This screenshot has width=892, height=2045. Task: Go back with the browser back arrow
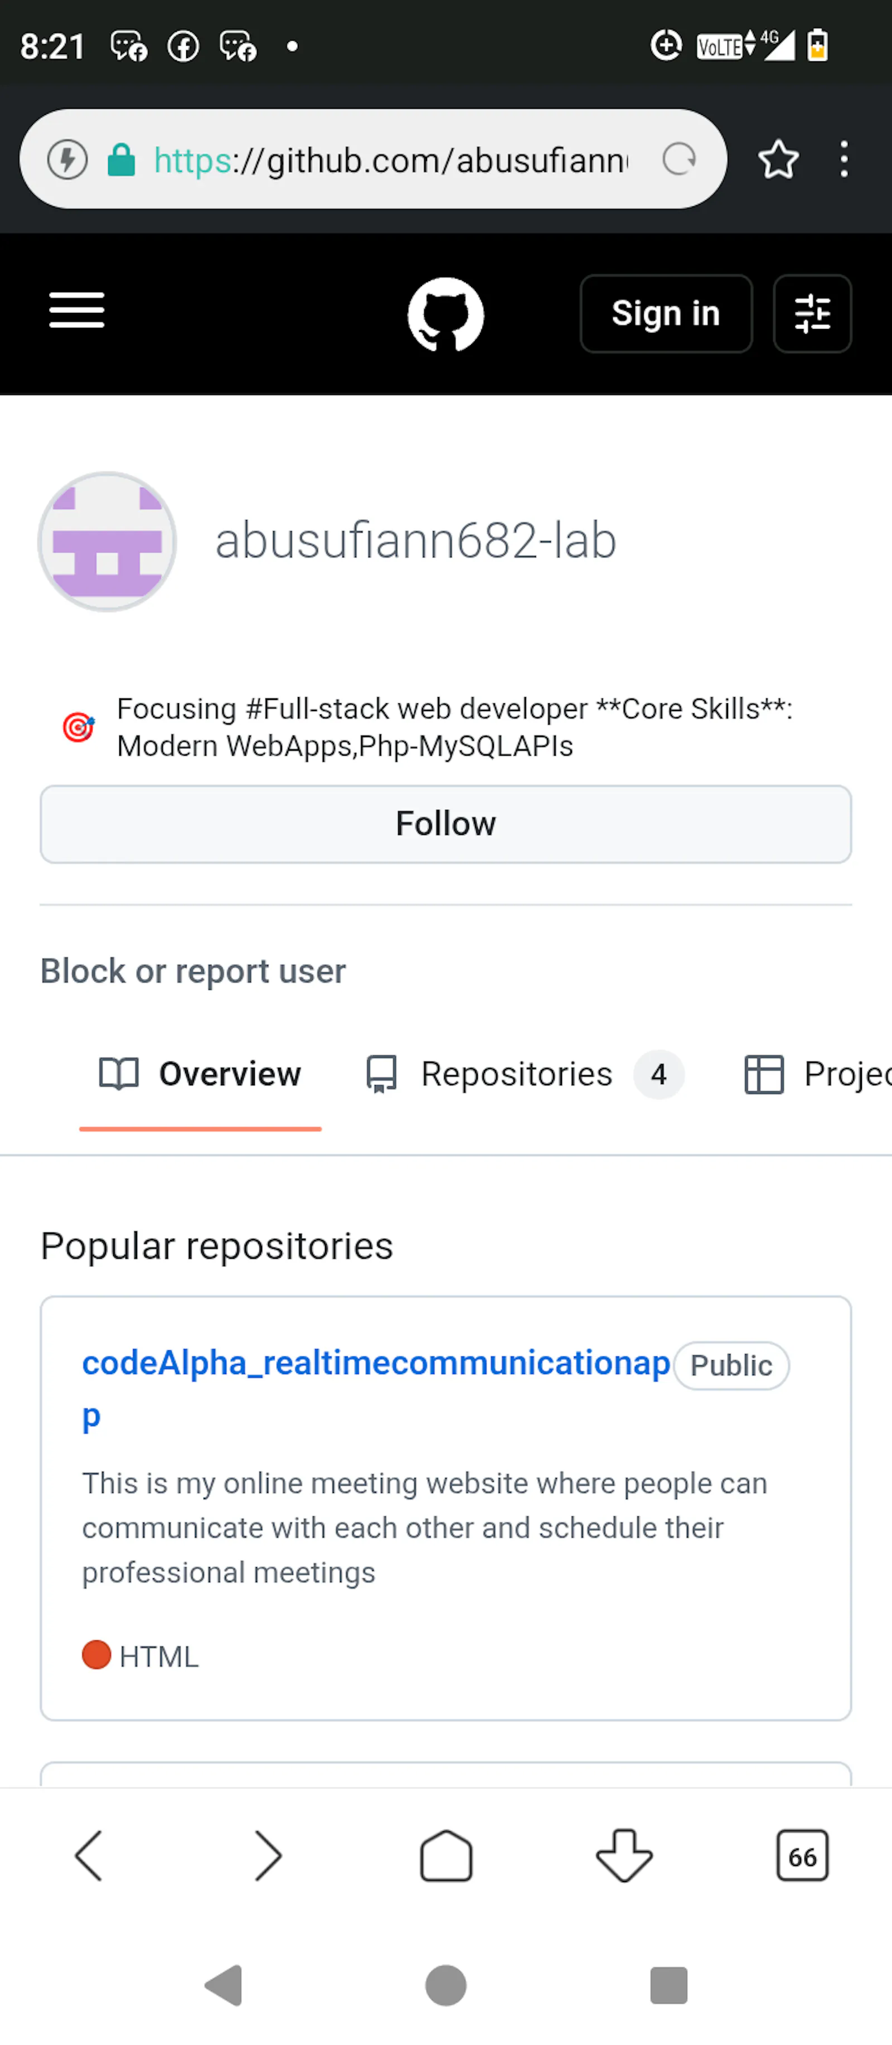(89, 1856)
